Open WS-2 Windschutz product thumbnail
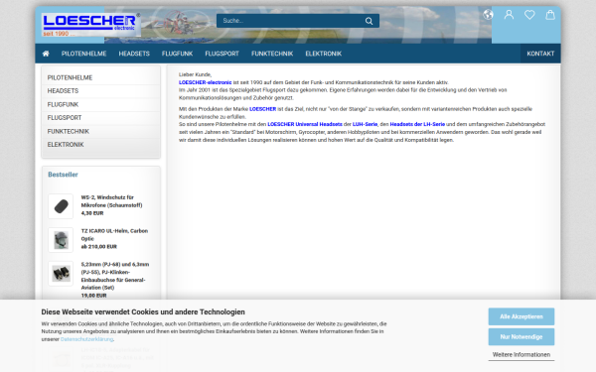Viewport: 596px width, 372px height. 61,206
